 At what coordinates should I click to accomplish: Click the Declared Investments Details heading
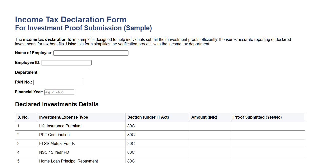(x=57, y=104)
